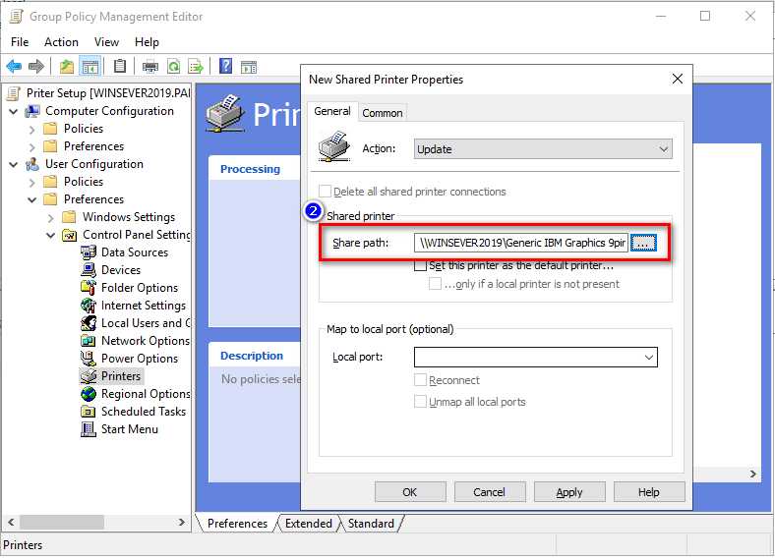The image size is (775, 559).
Task: Open the Action dropdown showing Update
Action: click(543, 149)
